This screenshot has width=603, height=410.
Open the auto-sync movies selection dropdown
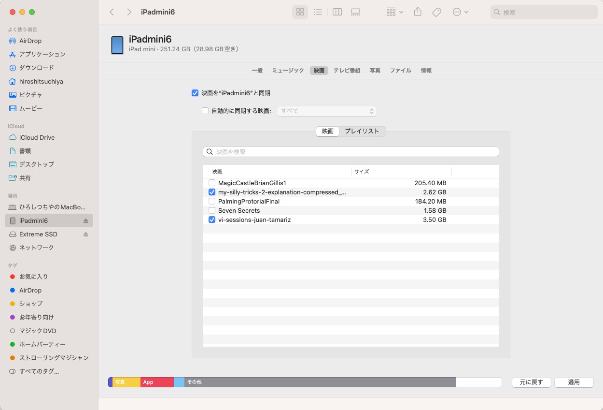tap(326, 111)
